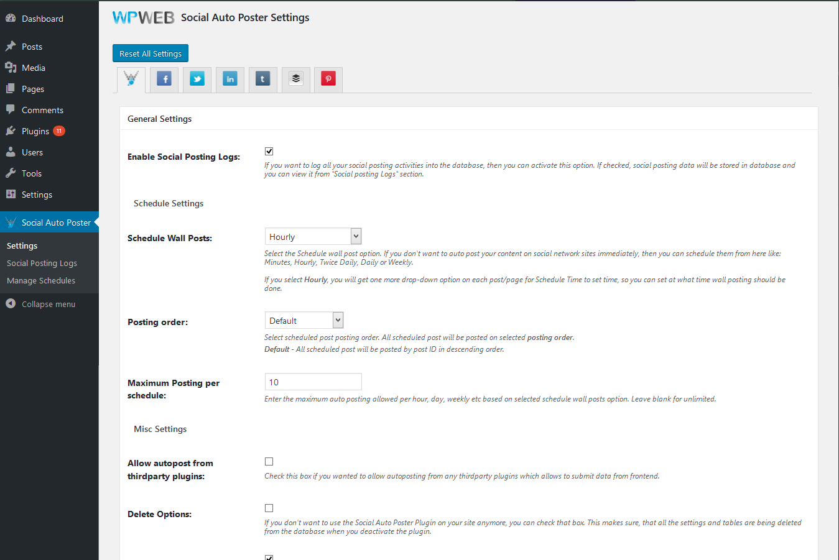839x560 pixels.
Task: Click the WPWEB logo
Action: [144, 17]
